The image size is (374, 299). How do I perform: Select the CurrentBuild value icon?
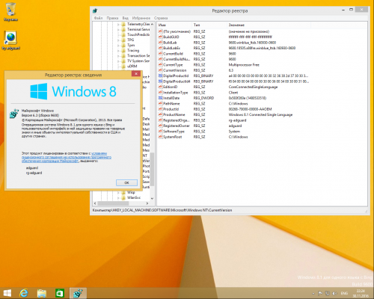point(161,54)
